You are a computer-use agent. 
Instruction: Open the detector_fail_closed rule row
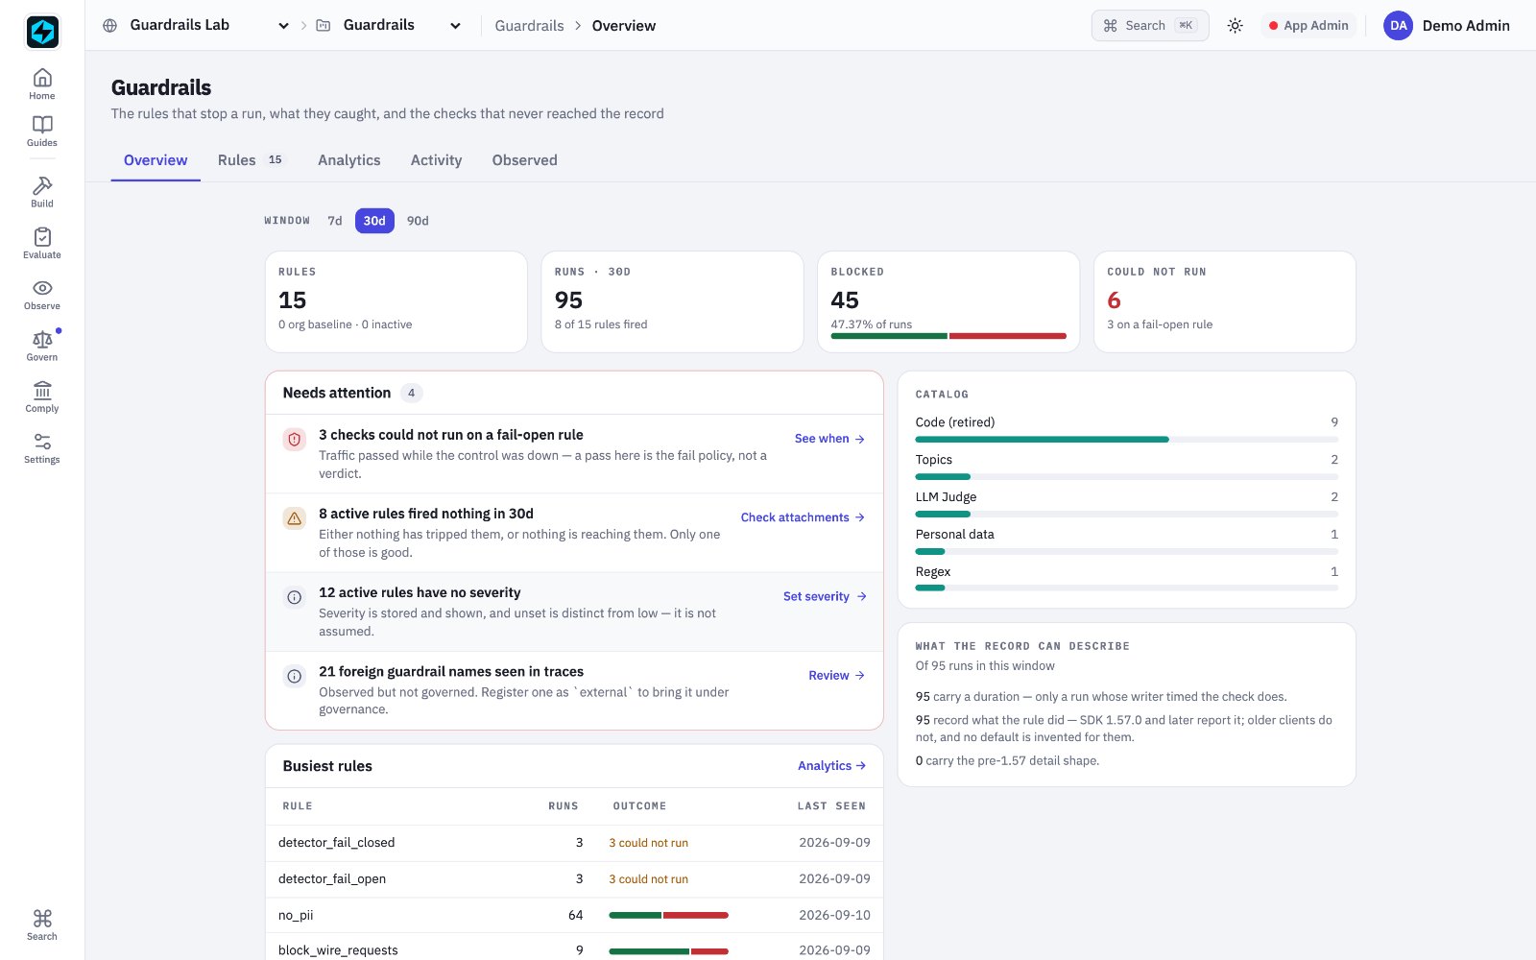[574, 843]
